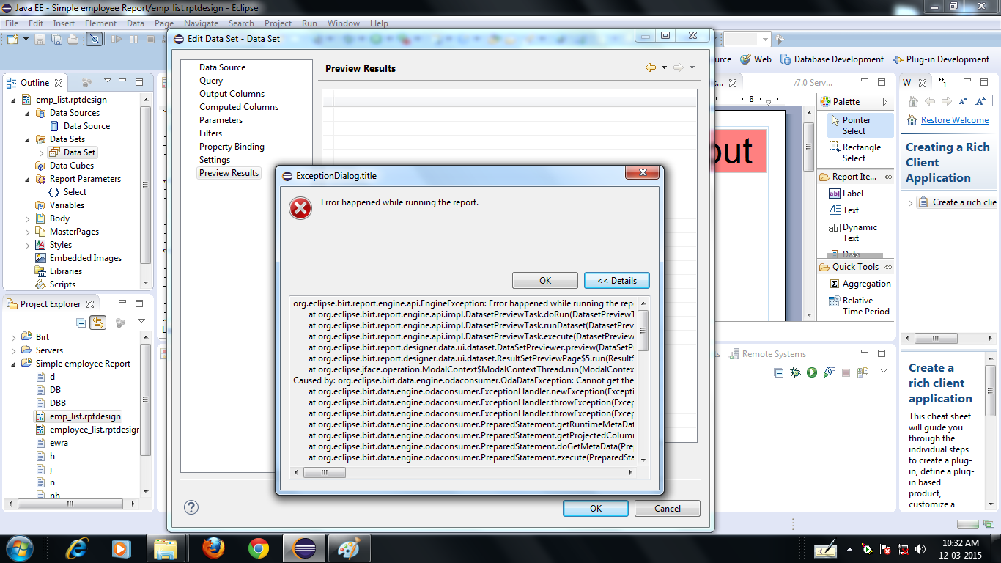Select Parameters page in Edit Data Set
This screenshot has height=563, width=1001.
(221, 120)
